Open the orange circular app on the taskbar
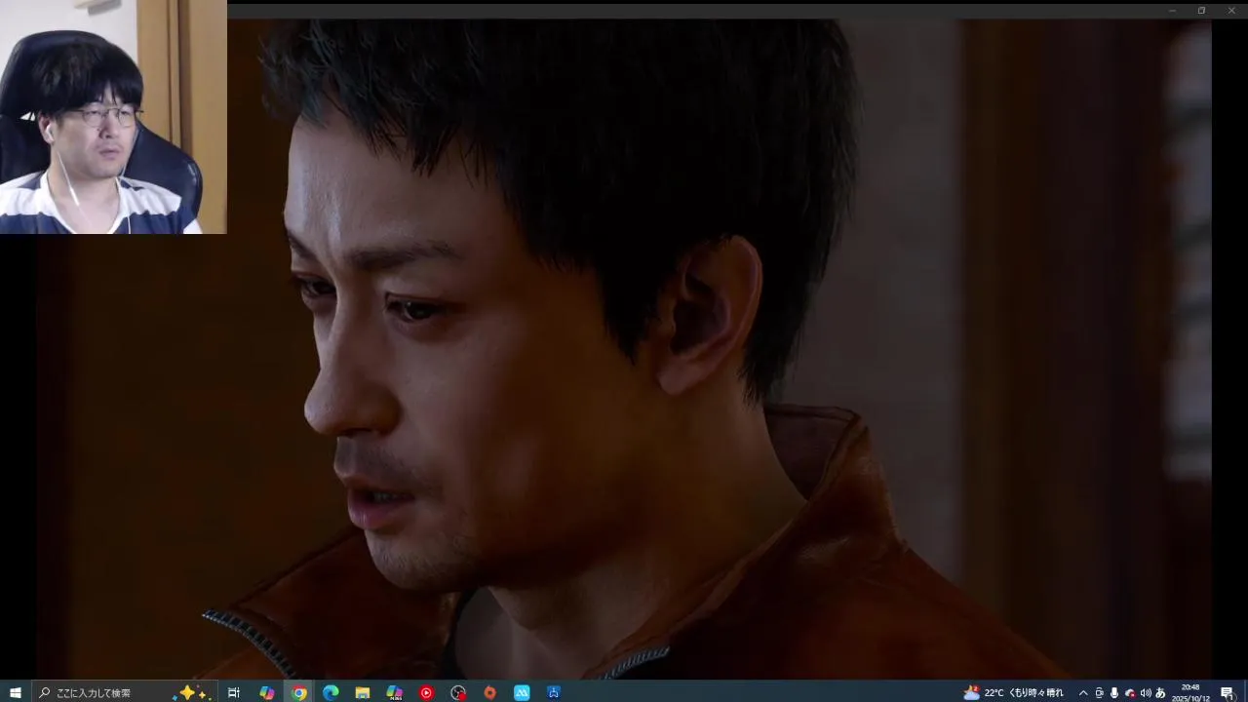This screenshot has width=1248, height=702. [489, 692]
